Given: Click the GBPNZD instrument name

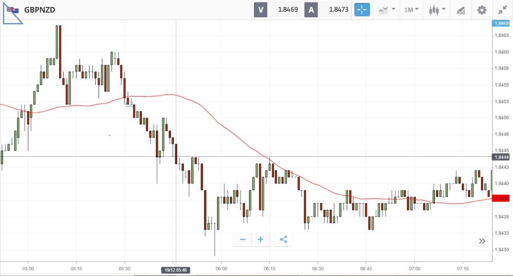Looking at the screenshot, I should click(x=39, y=10).
